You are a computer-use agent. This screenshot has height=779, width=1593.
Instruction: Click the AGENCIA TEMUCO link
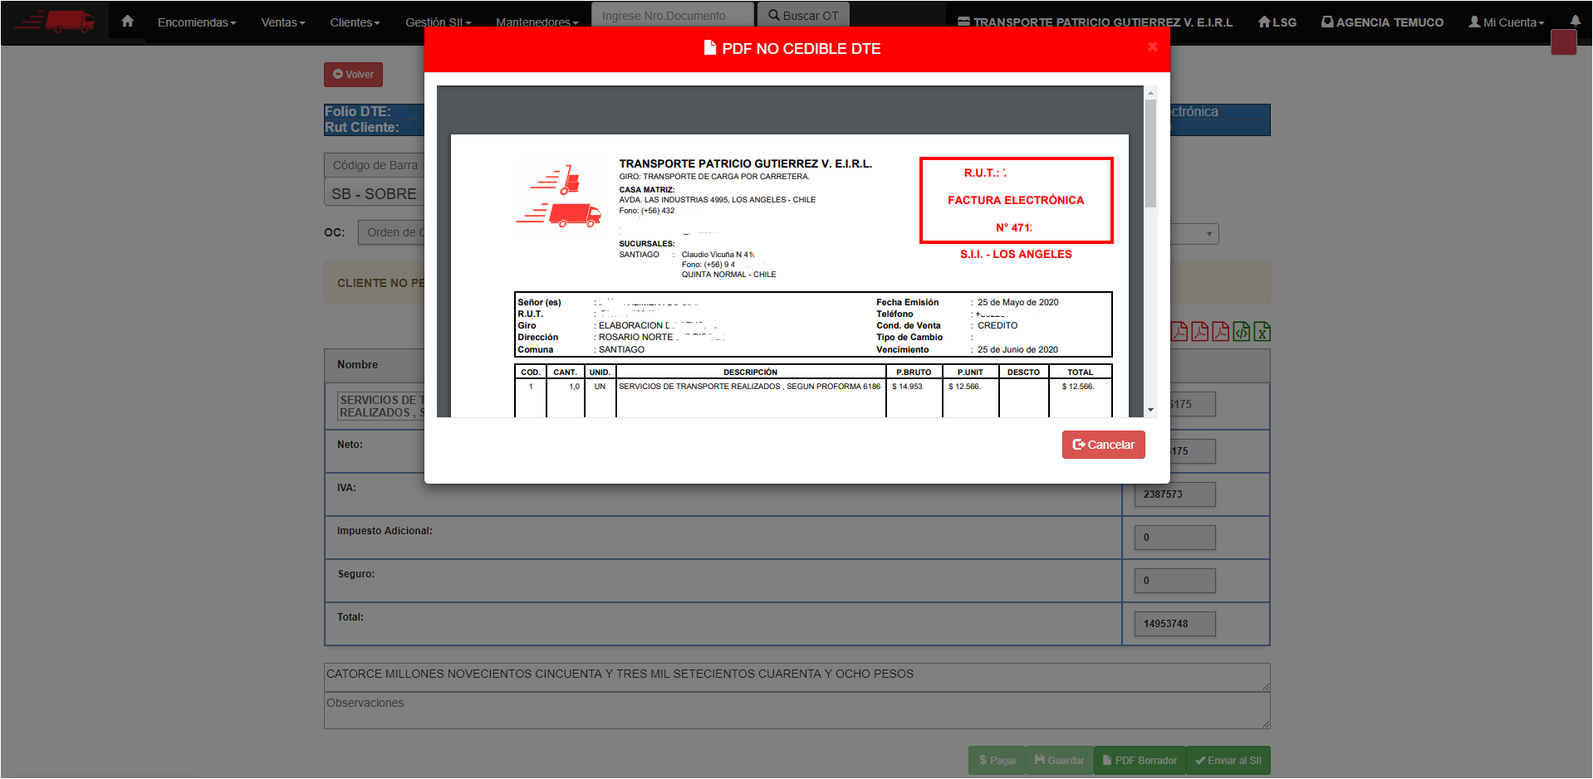click(1382, 22)
